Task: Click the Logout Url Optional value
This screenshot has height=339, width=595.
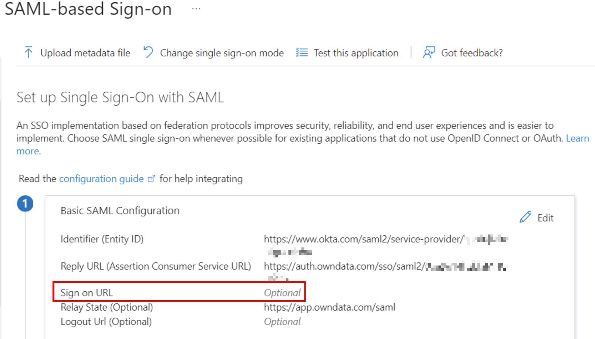Action: (282, 321)
